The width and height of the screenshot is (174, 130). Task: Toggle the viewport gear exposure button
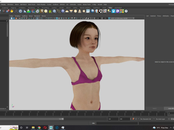[95, 18]
